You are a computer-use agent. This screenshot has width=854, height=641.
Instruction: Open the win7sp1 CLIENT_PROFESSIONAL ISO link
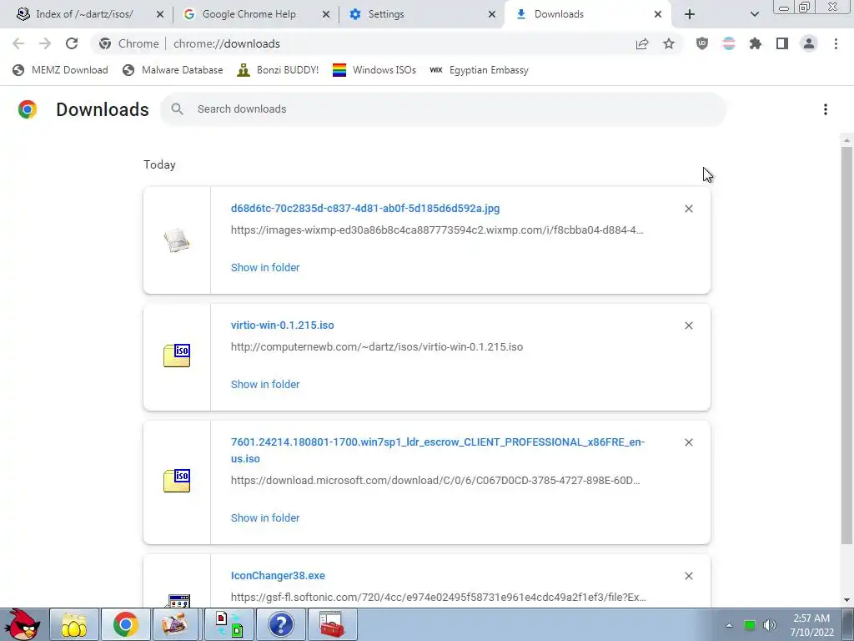click(437, 450)
